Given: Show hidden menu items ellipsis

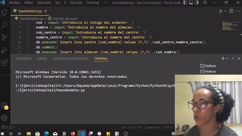Looking at the screenshot, I should pyautogui.click(x=105, y=3).
